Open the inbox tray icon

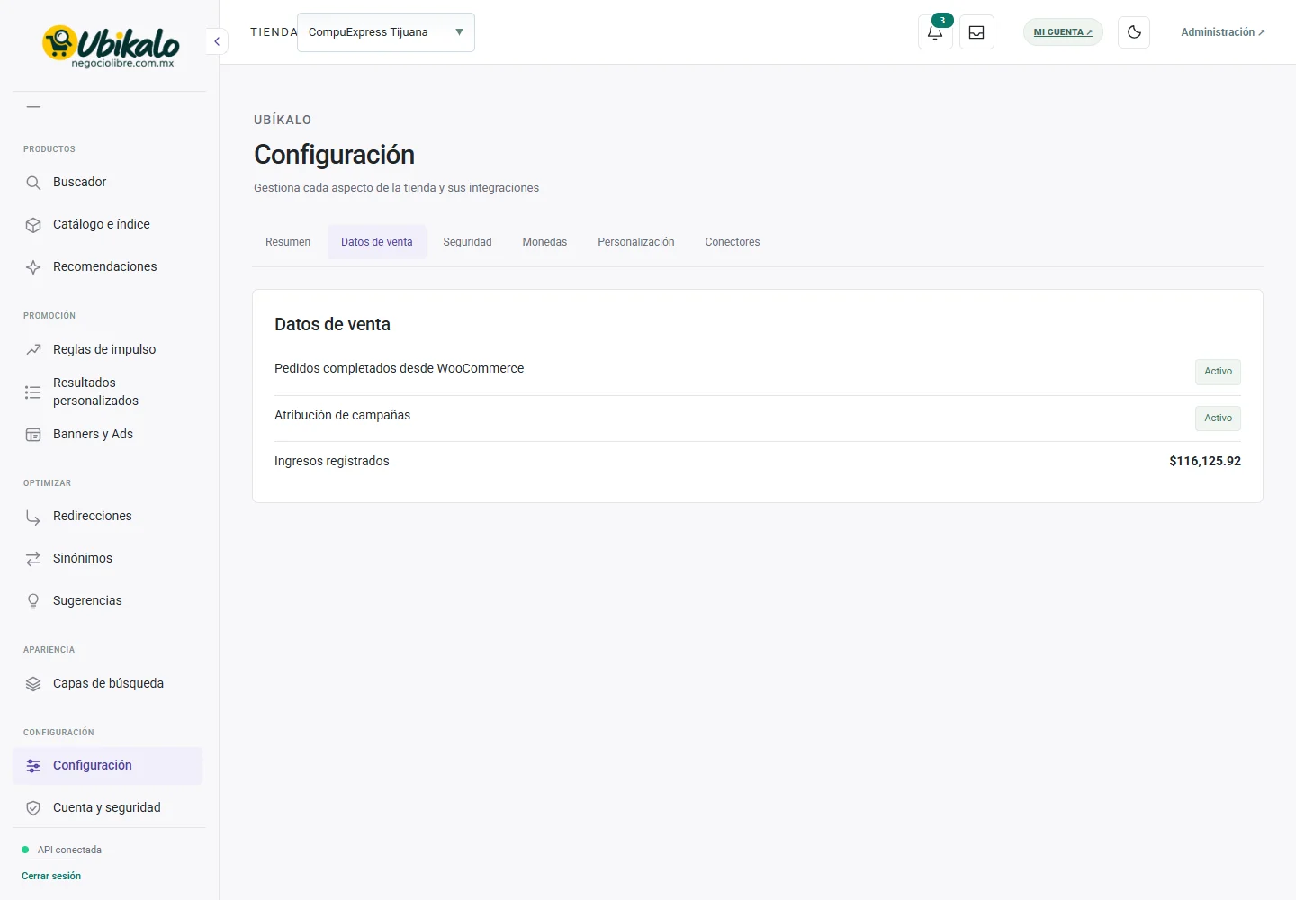pos(976,32)
